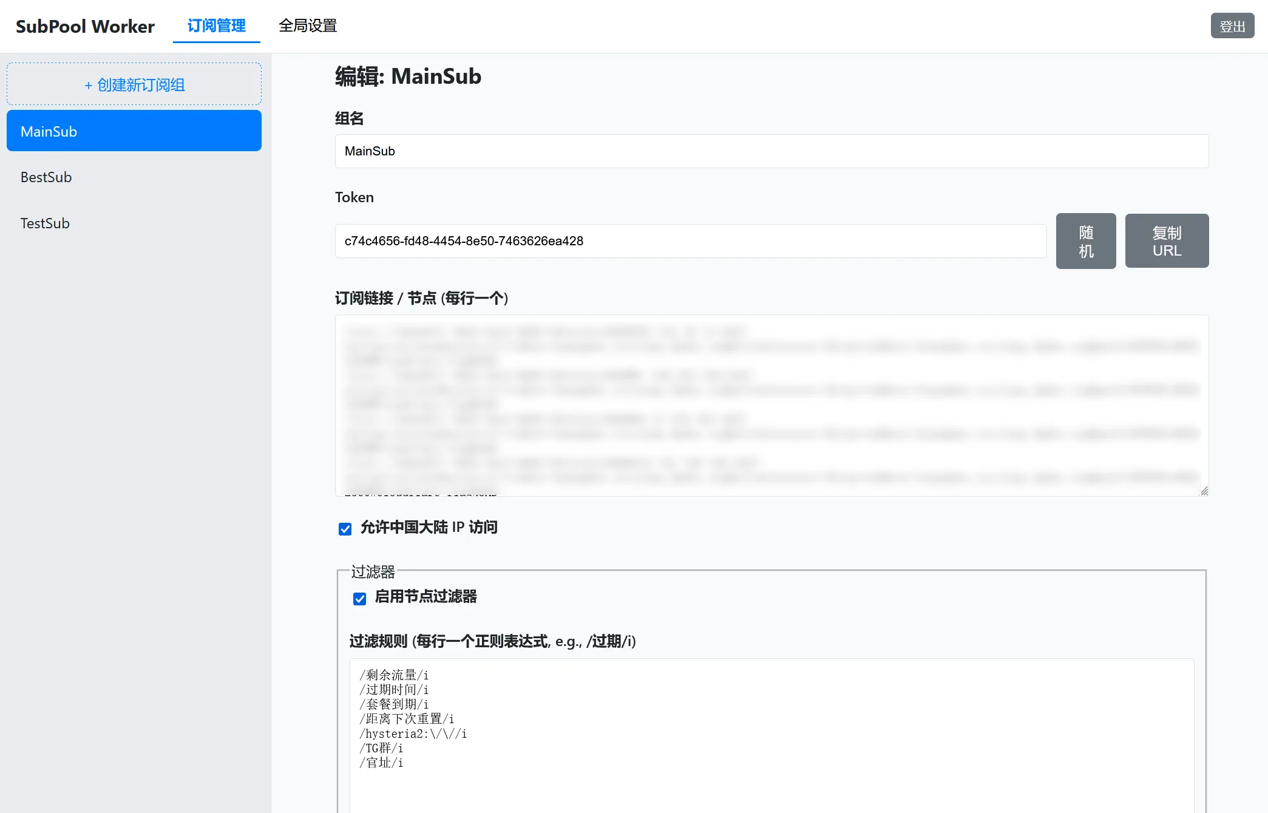Disable the 启用节点过滤器 checkbox
The width and height of the screenshot is (1268, 813).
pyautogui.click(x=359, y=598)
